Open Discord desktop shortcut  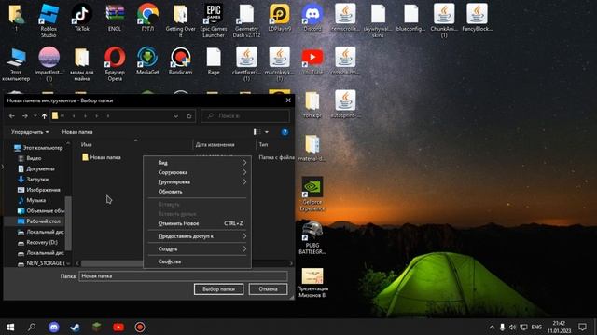point(312,18)
